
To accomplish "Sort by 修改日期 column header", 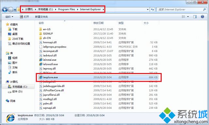I will click(98, 23).
